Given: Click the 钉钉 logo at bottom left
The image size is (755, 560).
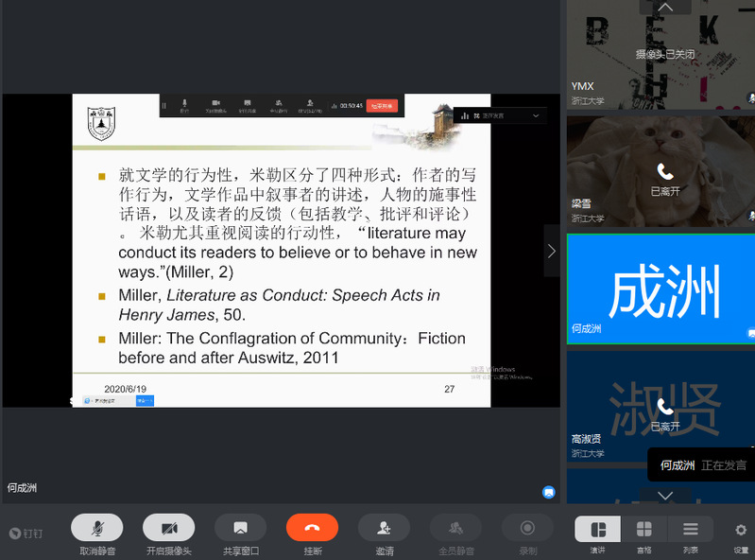Looking at the screenshot, I should 26,534.
